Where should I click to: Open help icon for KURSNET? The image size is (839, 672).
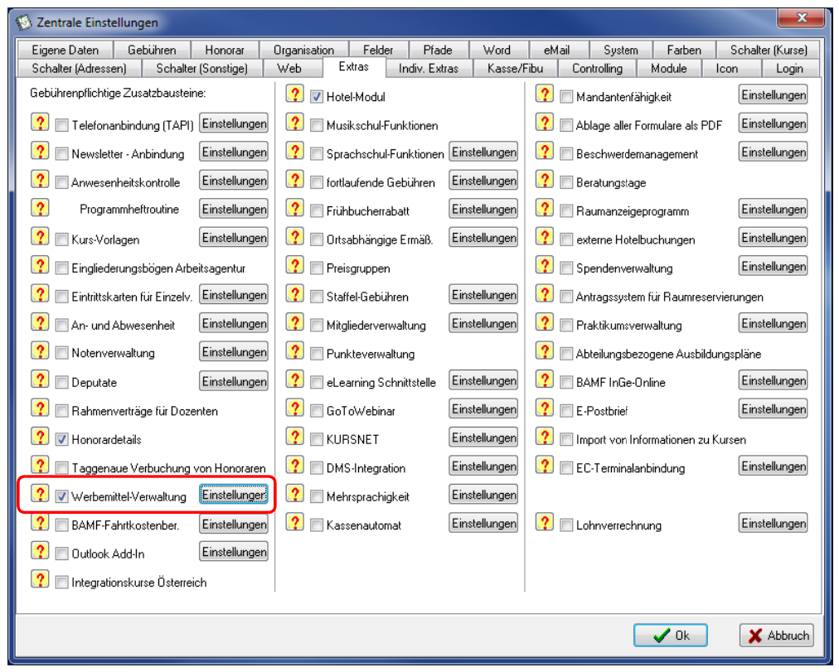tap(295, 438)
